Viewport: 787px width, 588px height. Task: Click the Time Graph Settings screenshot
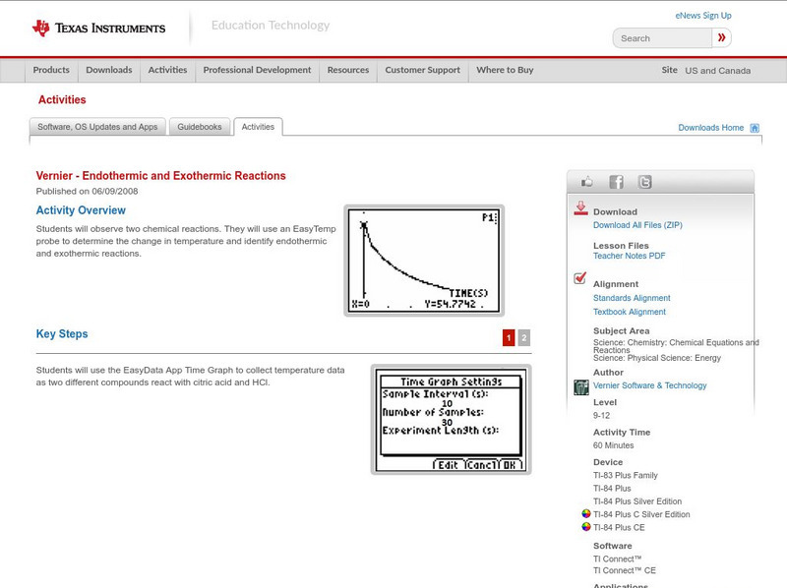[451, 420]
